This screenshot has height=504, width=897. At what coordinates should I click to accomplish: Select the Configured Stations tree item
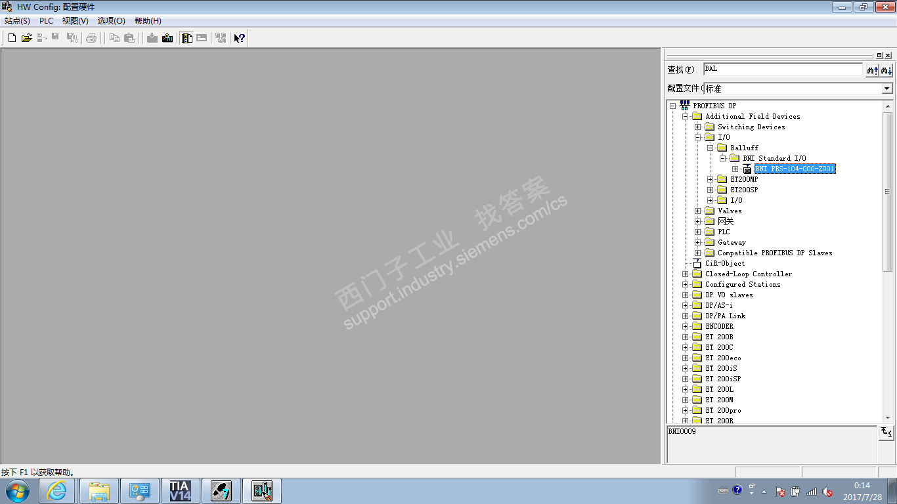click(743, 284)
